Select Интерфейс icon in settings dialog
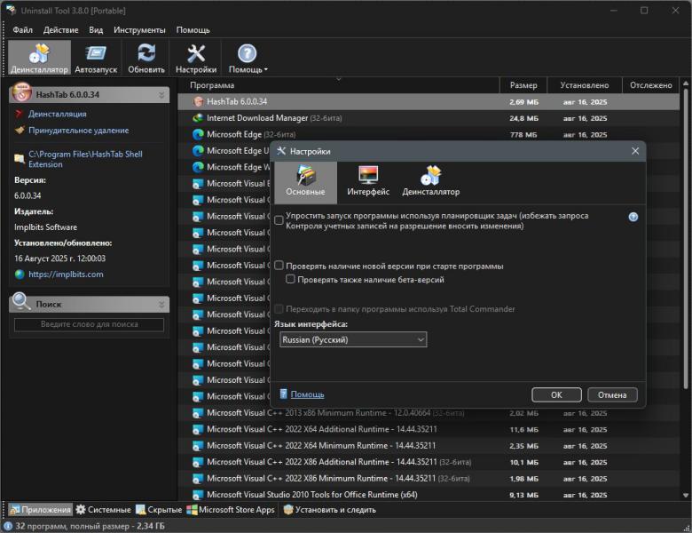 point(368,180)
